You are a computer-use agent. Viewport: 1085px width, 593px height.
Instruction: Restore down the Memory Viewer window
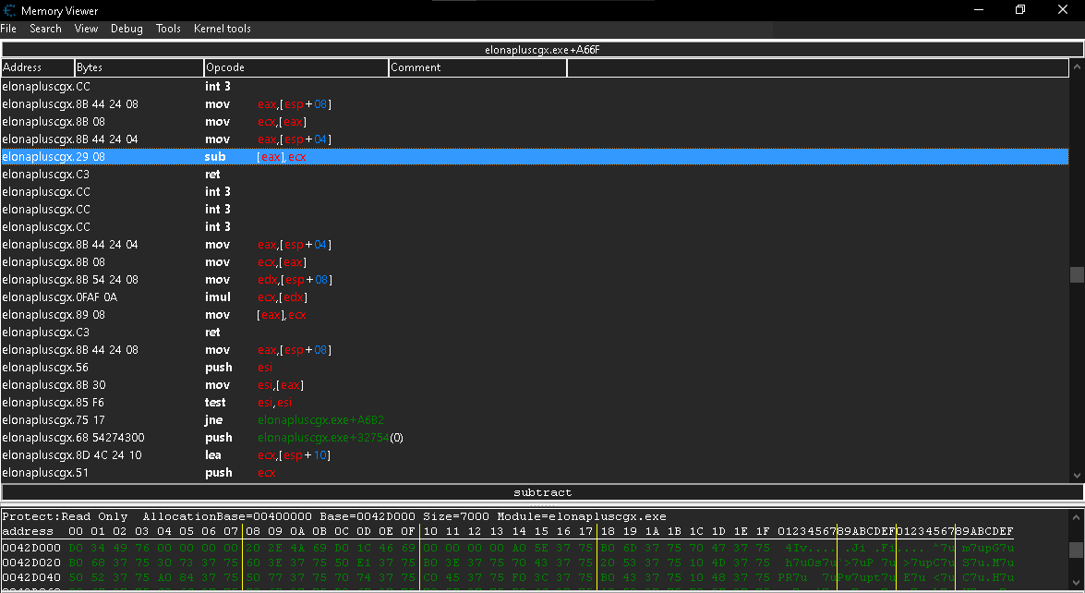1020,10
